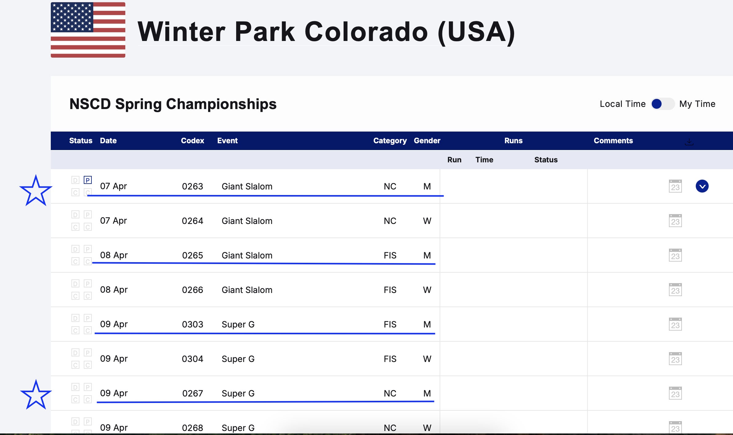Image resolution: width=733 pixels, height=435 pixels.
Task: Click the USA flag image
Action: pos(88,30)
